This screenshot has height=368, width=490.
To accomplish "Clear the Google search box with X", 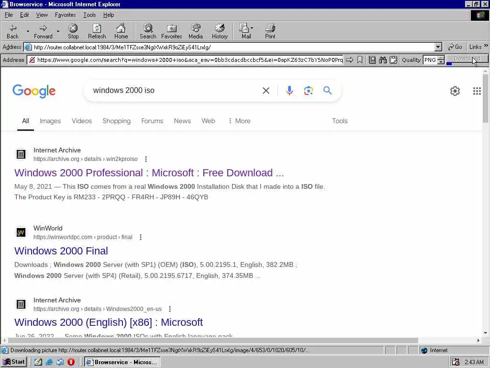I will [x=266, y=91].
